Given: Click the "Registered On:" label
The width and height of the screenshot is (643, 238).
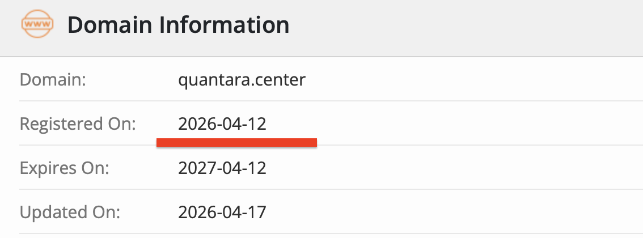Looking at the screenshot, I should tap(78, 124).
